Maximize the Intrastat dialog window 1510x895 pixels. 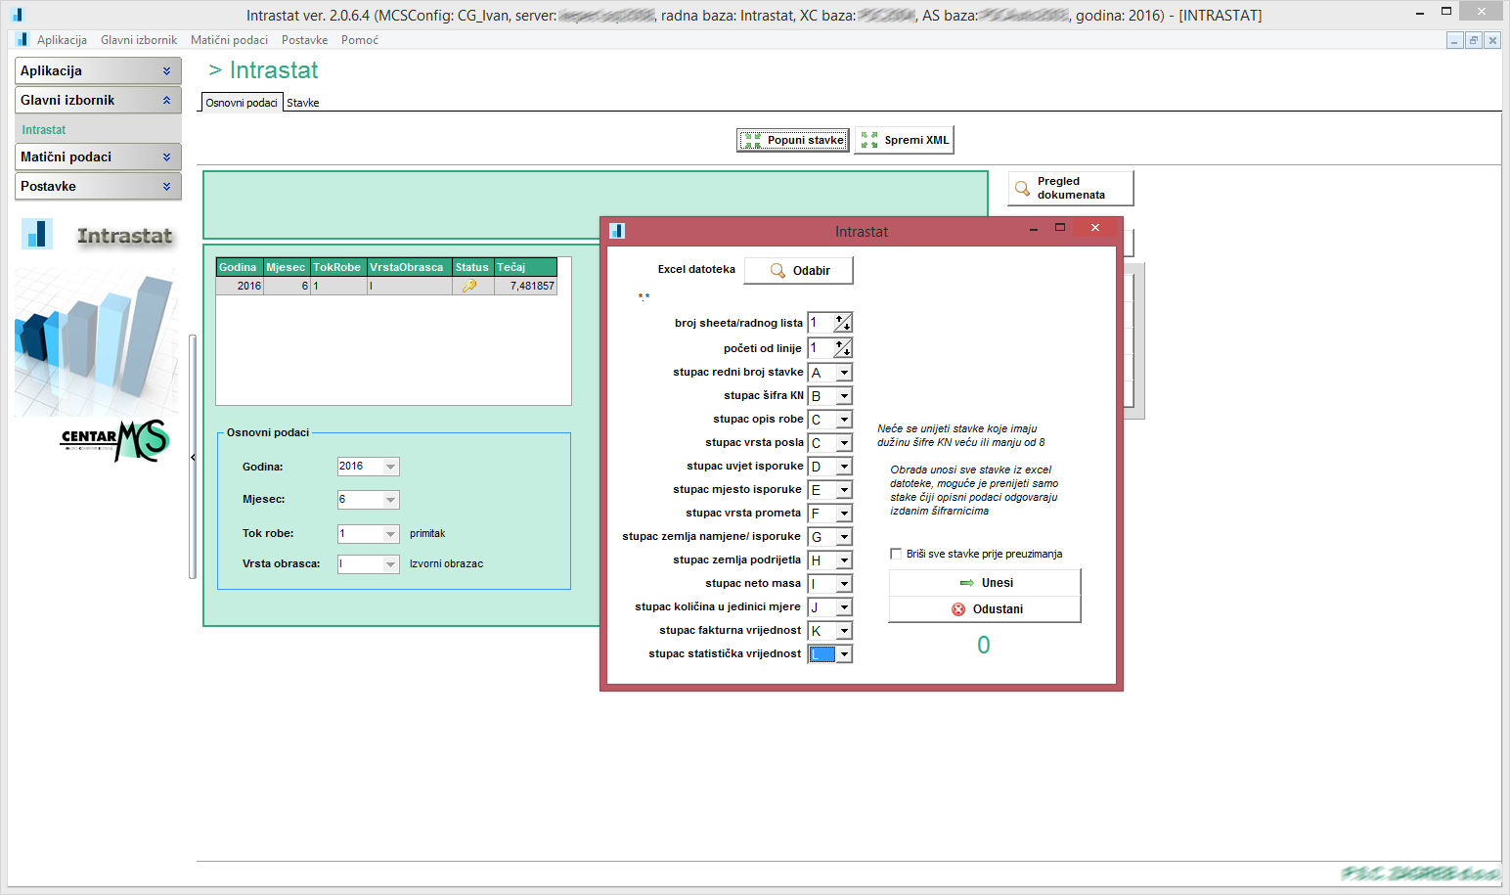click(1059, 227)
